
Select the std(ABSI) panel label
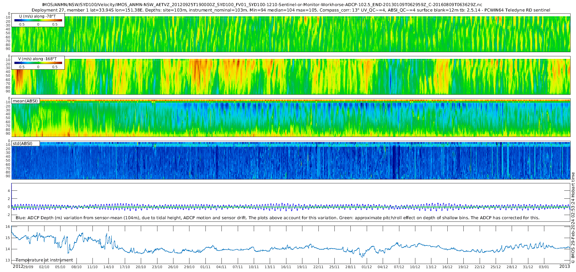click(23, 143)
